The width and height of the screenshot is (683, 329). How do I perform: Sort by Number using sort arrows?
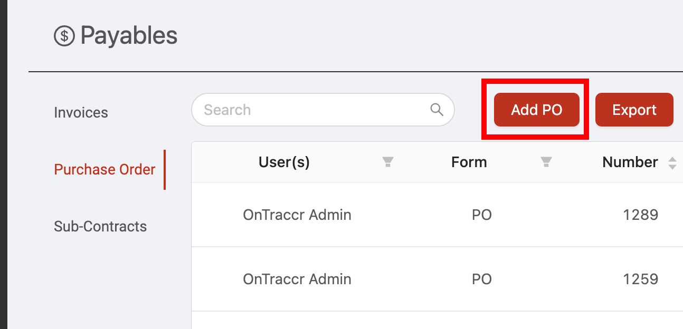[672, 162]
